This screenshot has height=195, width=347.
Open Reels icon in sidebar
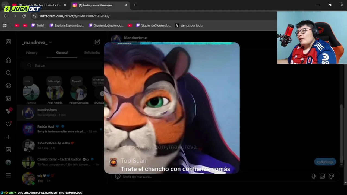point(8,99)
